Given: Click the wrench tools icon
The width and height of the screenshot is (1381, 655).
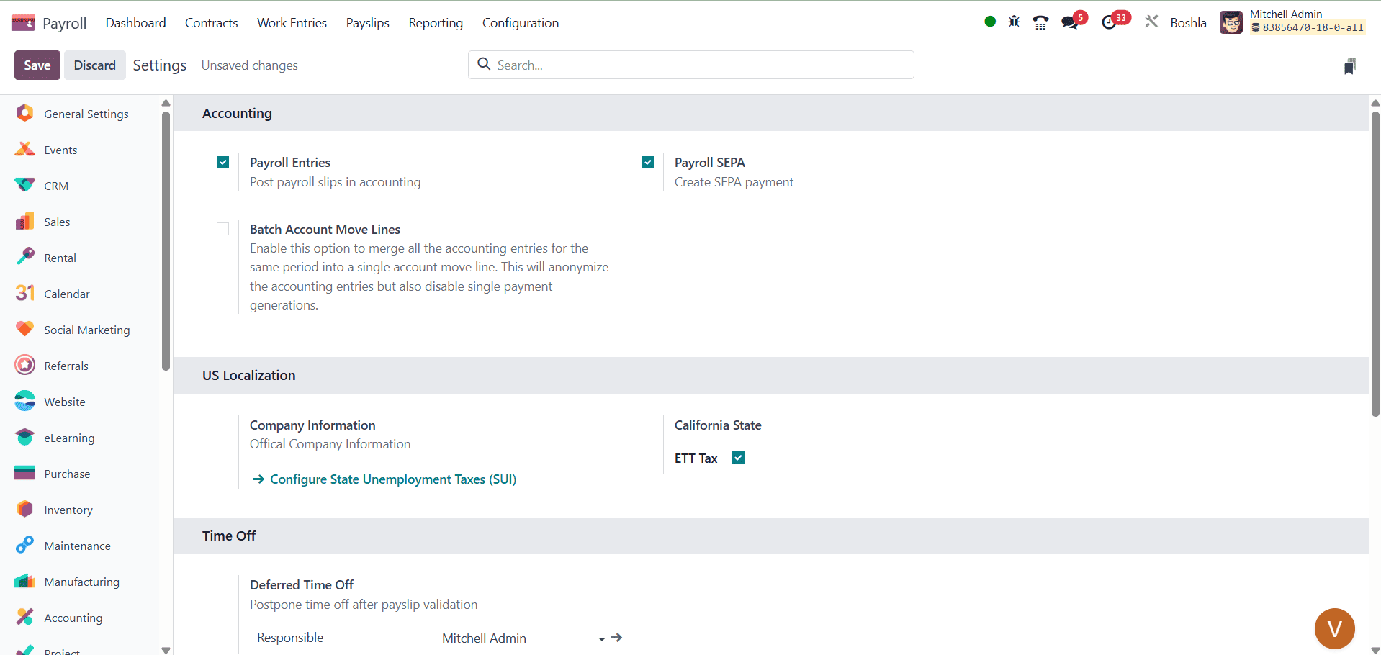Looking at the screenshot, I should pos(1151,22).
